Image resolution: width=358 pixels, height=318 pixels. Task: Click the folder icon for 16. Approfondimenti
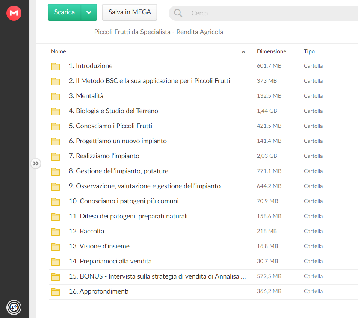click(x=56, y=292)
